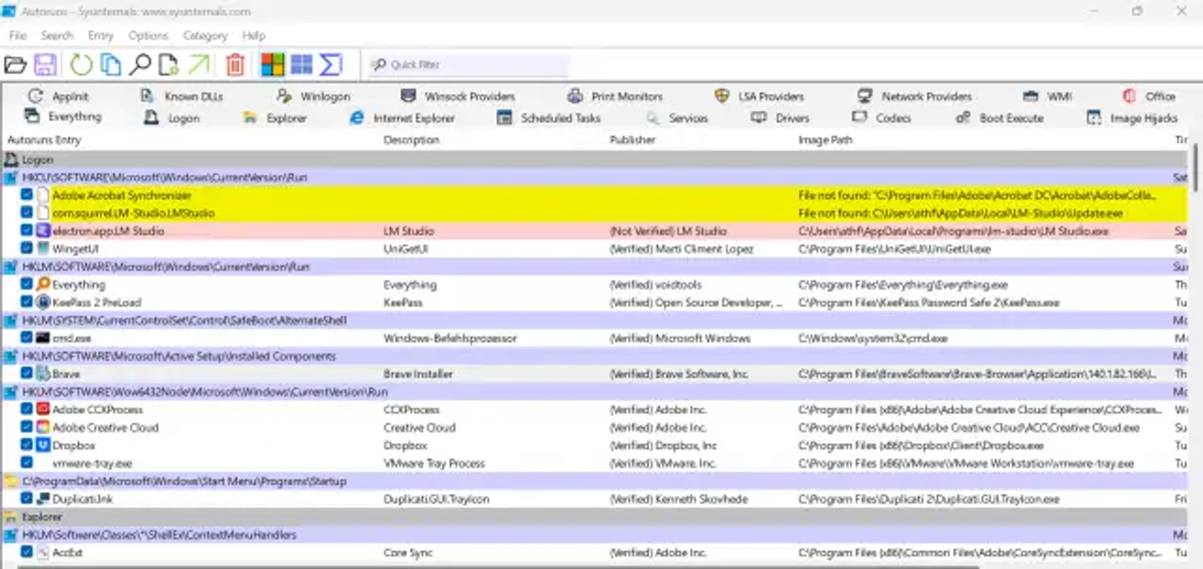Click the Sigma VirusTotal toolbar icon
This screenshot has width=1203, height=569.
(x=330, y=65)
